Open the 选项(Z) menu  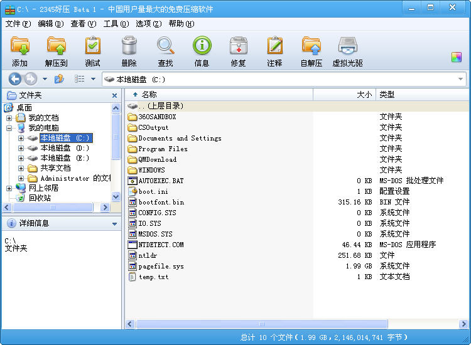pyautogui.click(x=148, y=24)
